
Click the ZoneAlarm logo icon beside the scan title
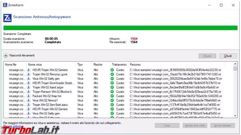click(x=7, y=17)
